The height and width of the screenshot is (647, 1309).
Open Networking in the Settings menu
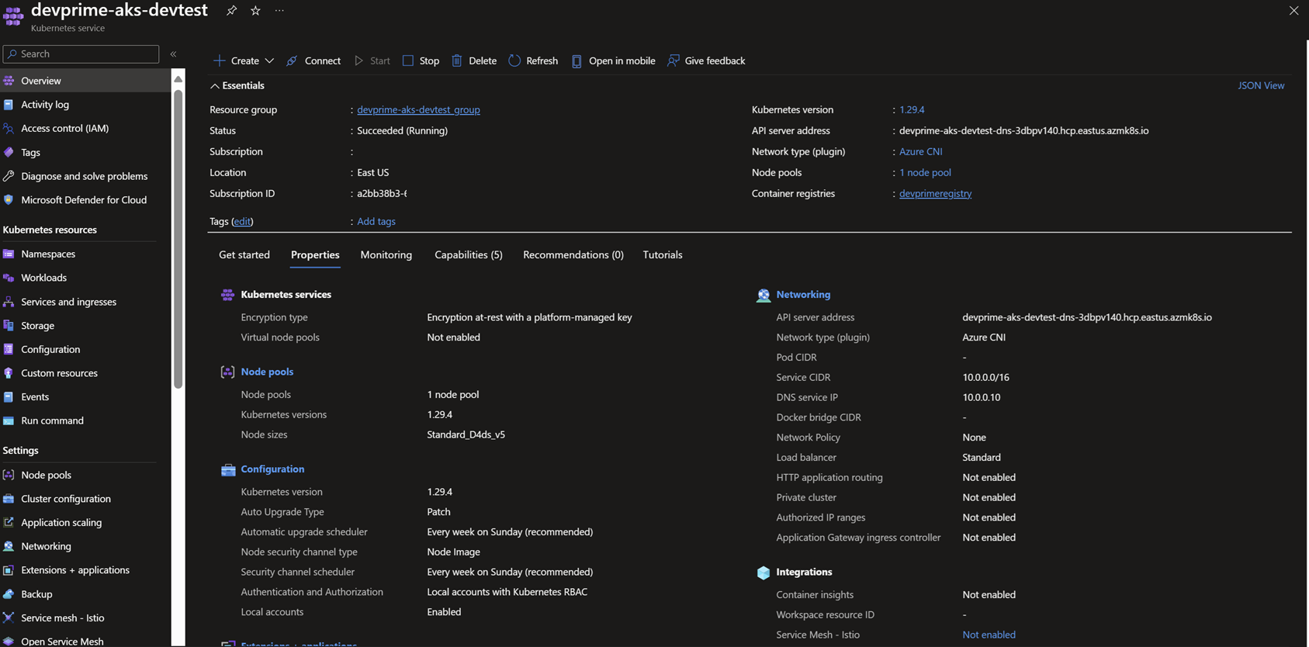click(x=46, y=546)
